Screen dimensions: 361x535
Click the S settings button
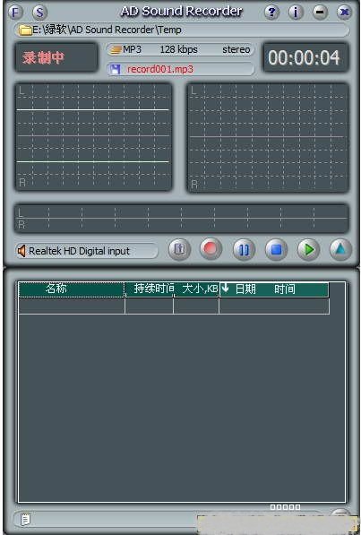pyautogui.click(x=39, y=13)
